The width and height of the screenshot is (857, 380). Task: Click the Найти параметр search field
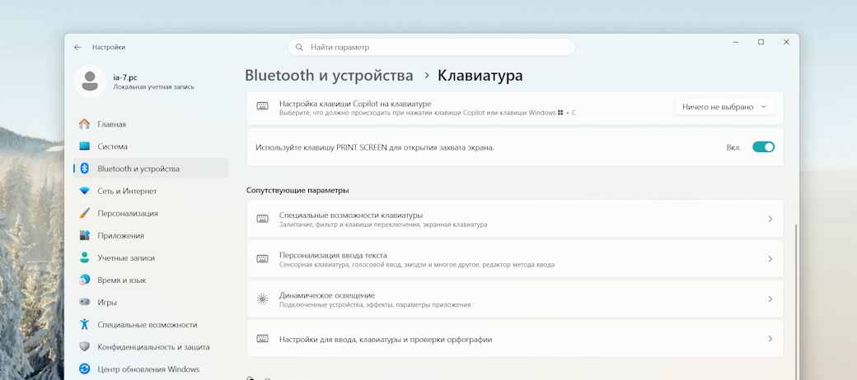(432, 48)
